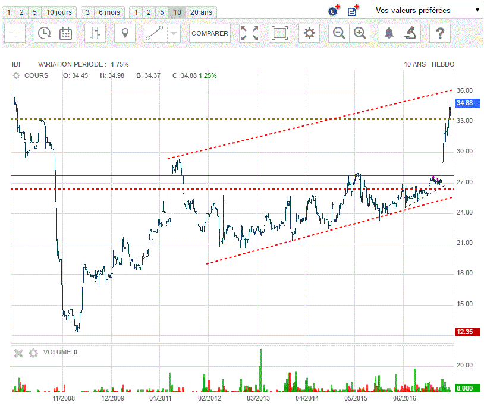Click the COMPARER button

209,33
